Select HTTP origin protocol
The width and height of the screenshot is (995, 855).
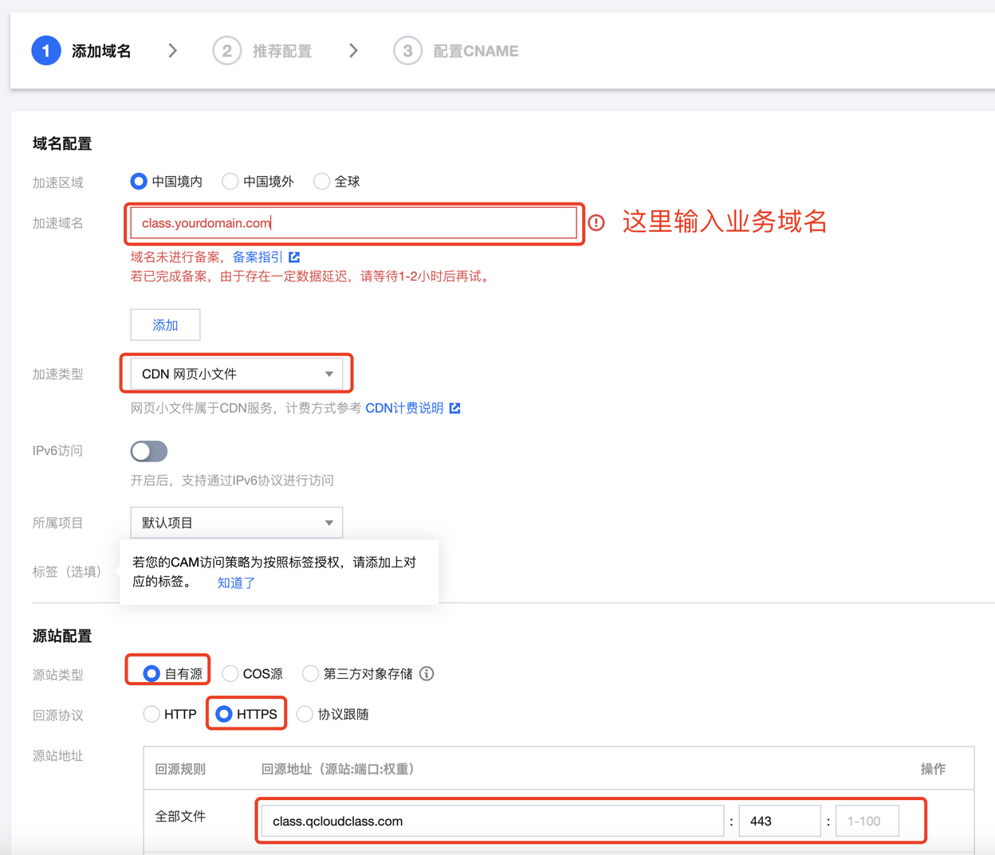pyautogui.click(x=151, y=714)
